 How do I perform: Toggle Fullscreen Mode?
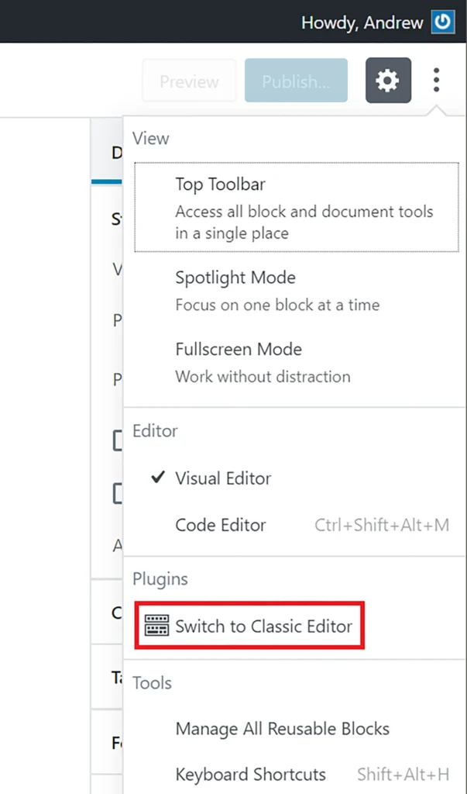[294, 363]
